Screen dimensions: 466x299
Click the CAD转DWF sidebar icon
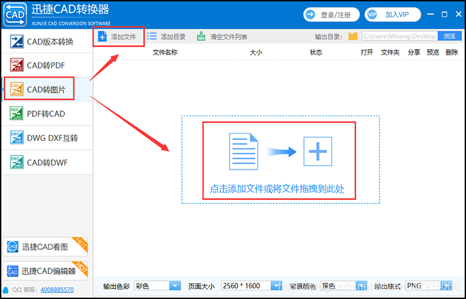pyautogui.click(x=17, y=162)
